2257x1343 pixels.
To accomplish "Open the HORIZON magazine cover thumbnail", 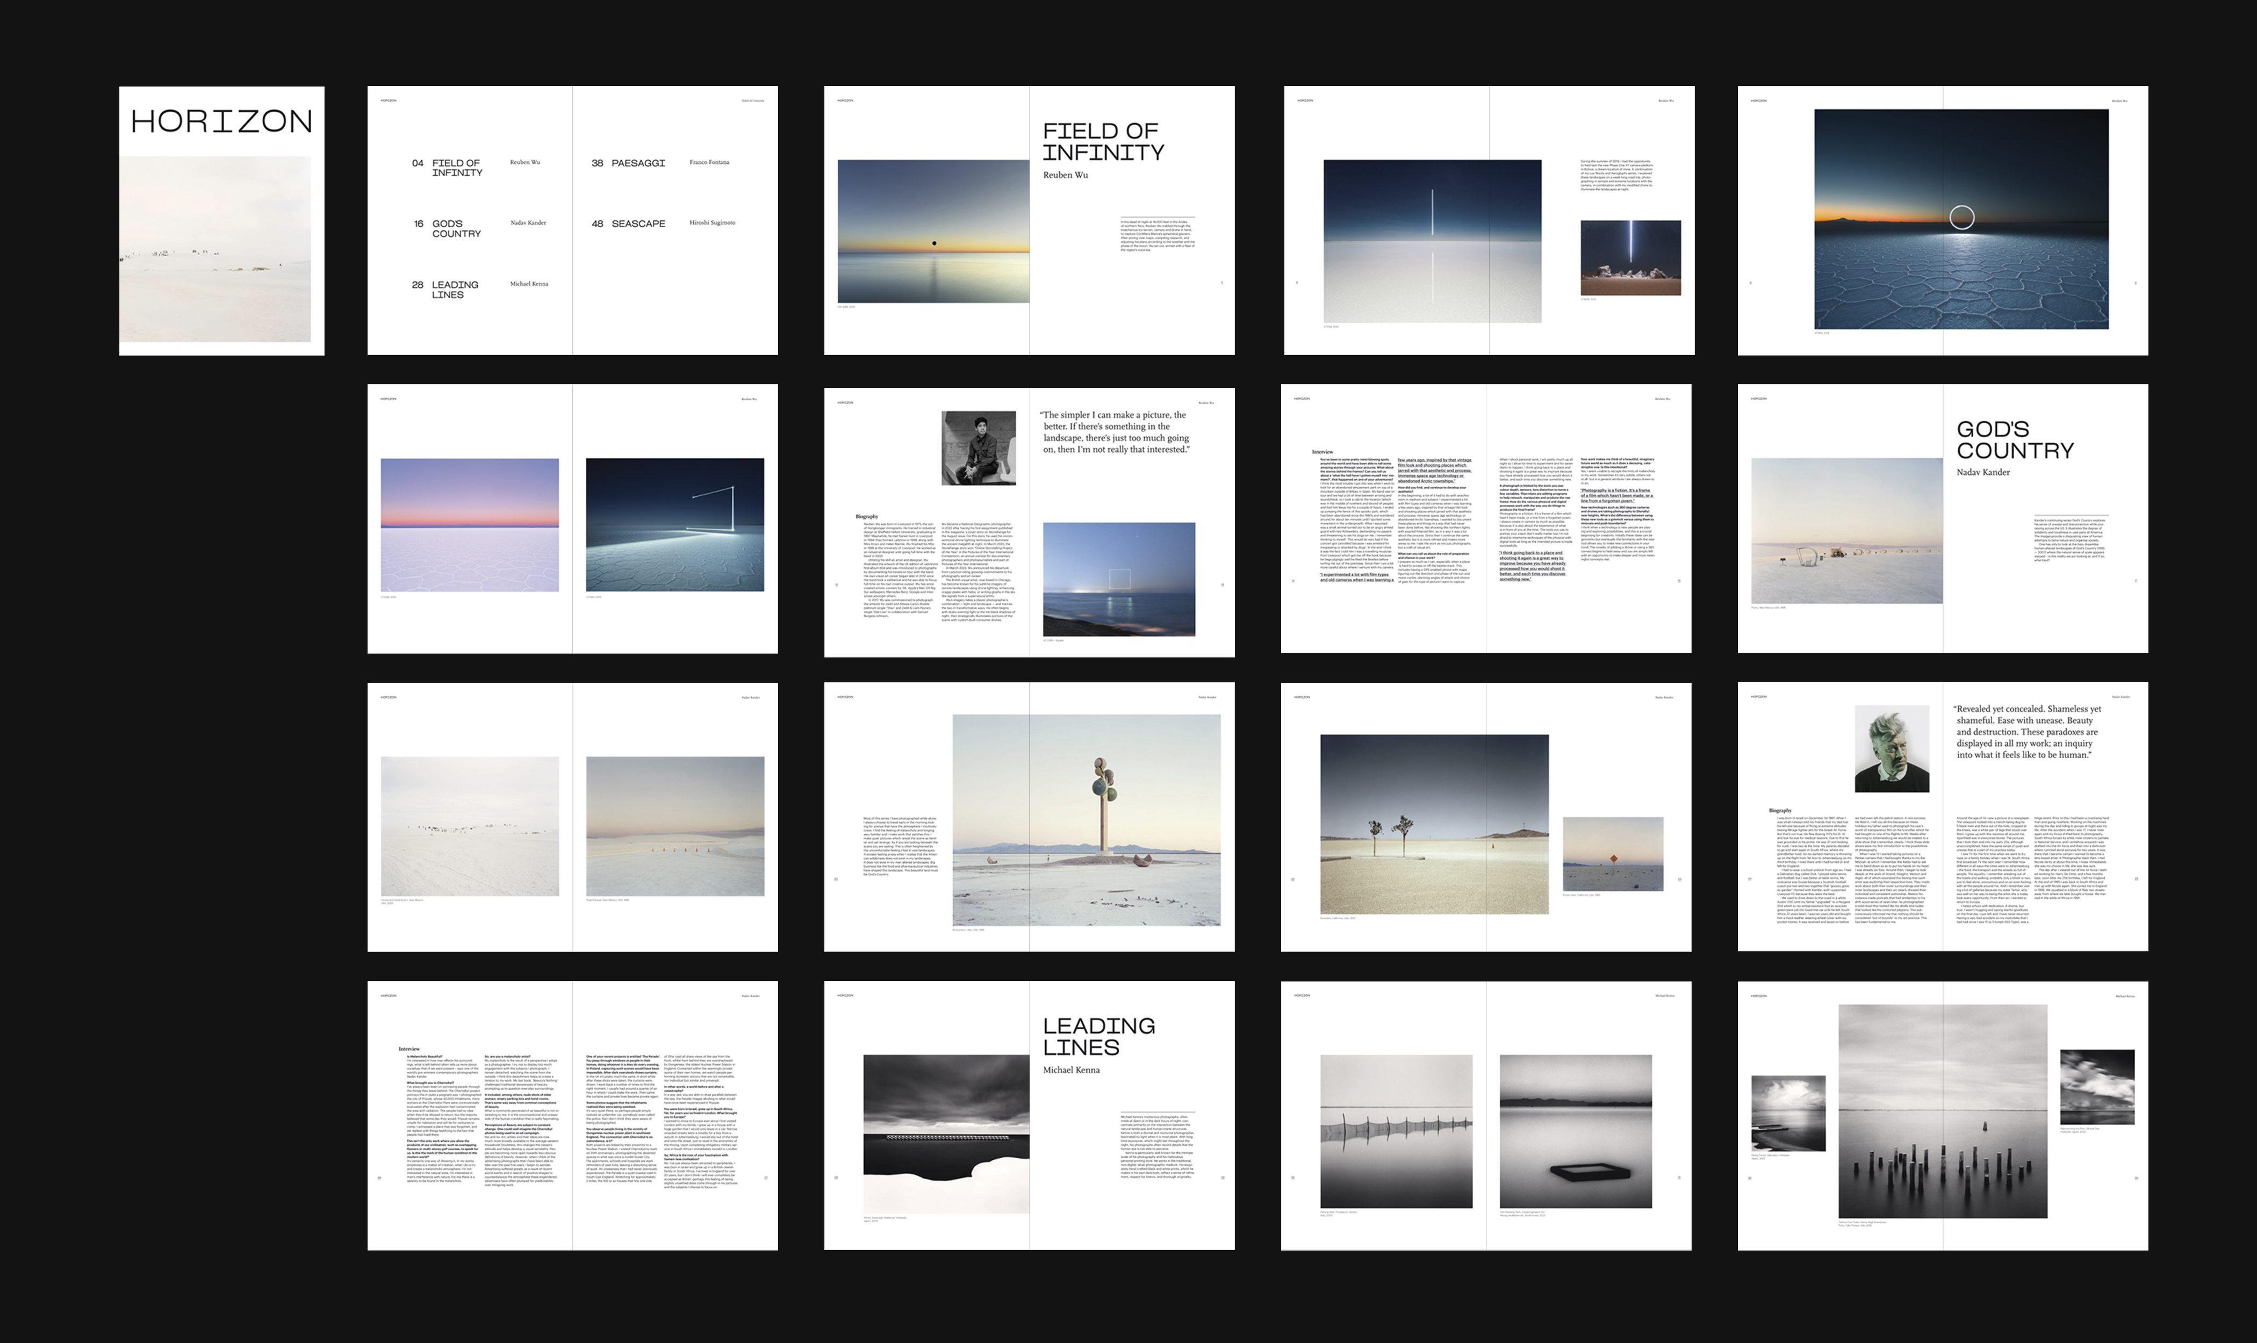I will [x=221, y=221].
